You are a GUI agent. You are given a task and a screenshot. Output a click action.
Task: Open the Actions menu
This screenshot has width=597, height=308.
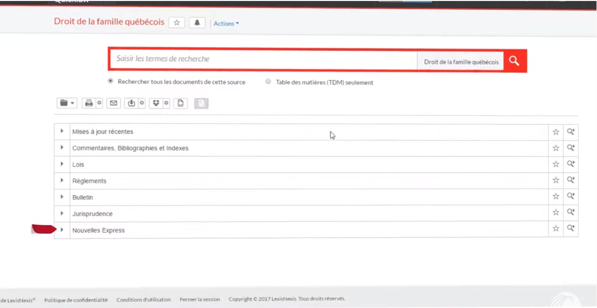[226, 23]
